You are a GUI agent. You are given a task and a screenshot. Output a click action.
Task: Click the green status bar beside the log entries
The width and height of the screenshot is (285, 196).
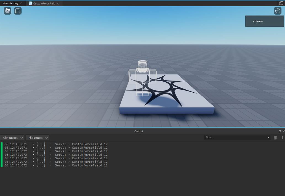[1, 154]
